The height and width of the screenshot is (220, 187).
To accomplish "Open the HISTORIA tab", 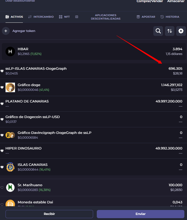I will 170,17.
